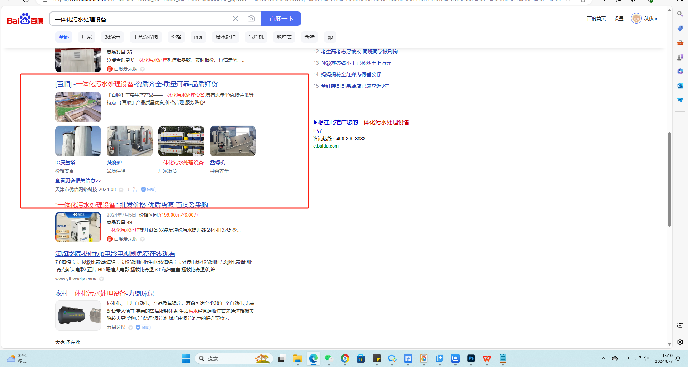The width and height of the screenshot is (688, 367).
Task: Open dropdown next to www.ythwscljx.com
Action: pyautogui.click(x=102, y=279)
